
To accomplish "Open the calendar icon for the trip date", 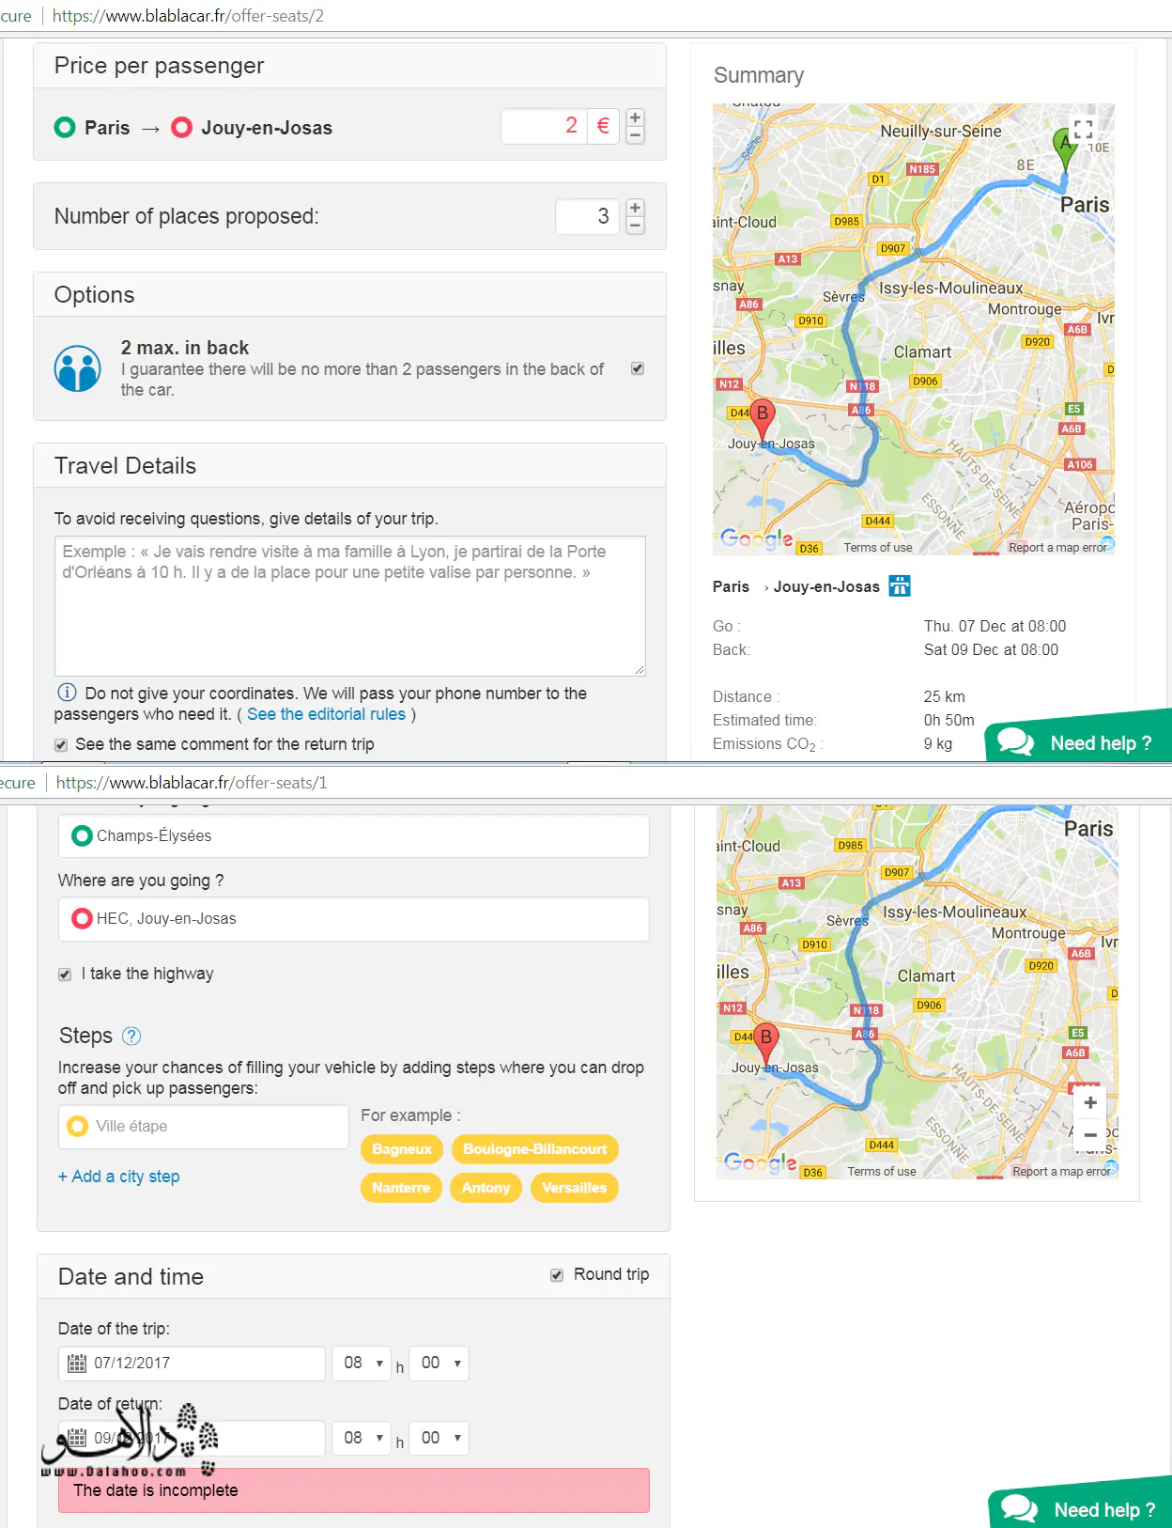I will point(77,1364).
